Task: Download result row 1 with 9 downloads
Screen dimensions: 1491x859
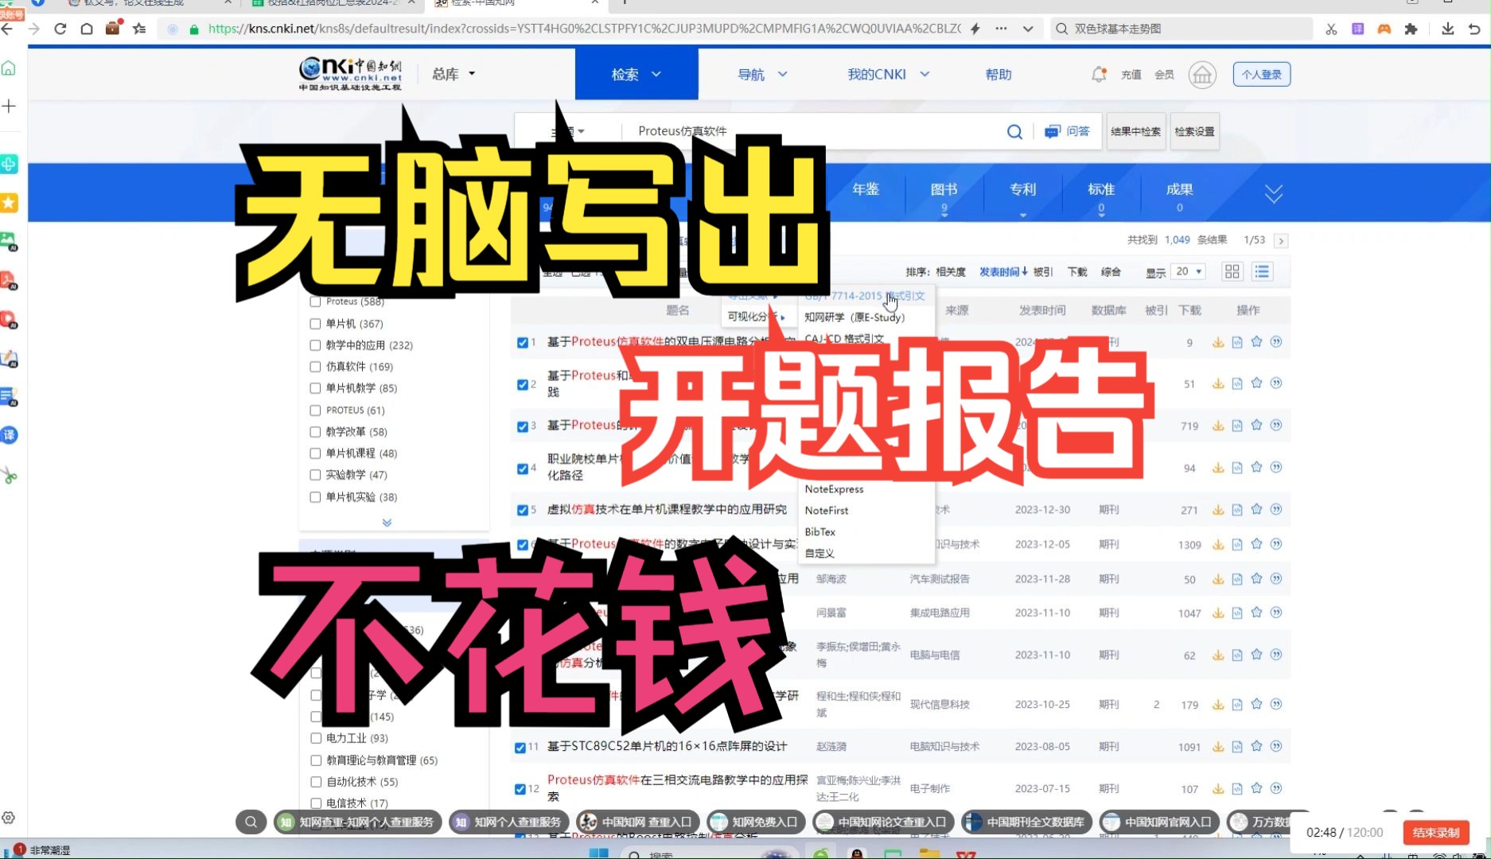Action: click(1217, 342)
